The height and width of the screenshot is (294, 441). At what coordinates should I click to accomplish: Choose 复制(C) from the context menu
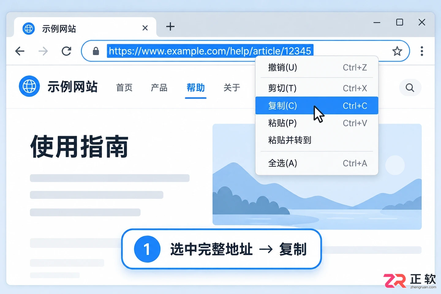tap(317, 106)
